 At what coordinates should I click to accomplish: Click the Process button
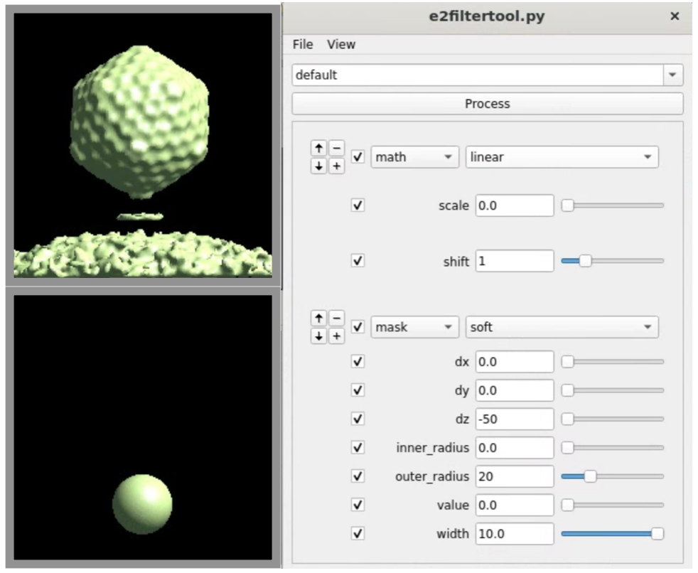(488, 104)
